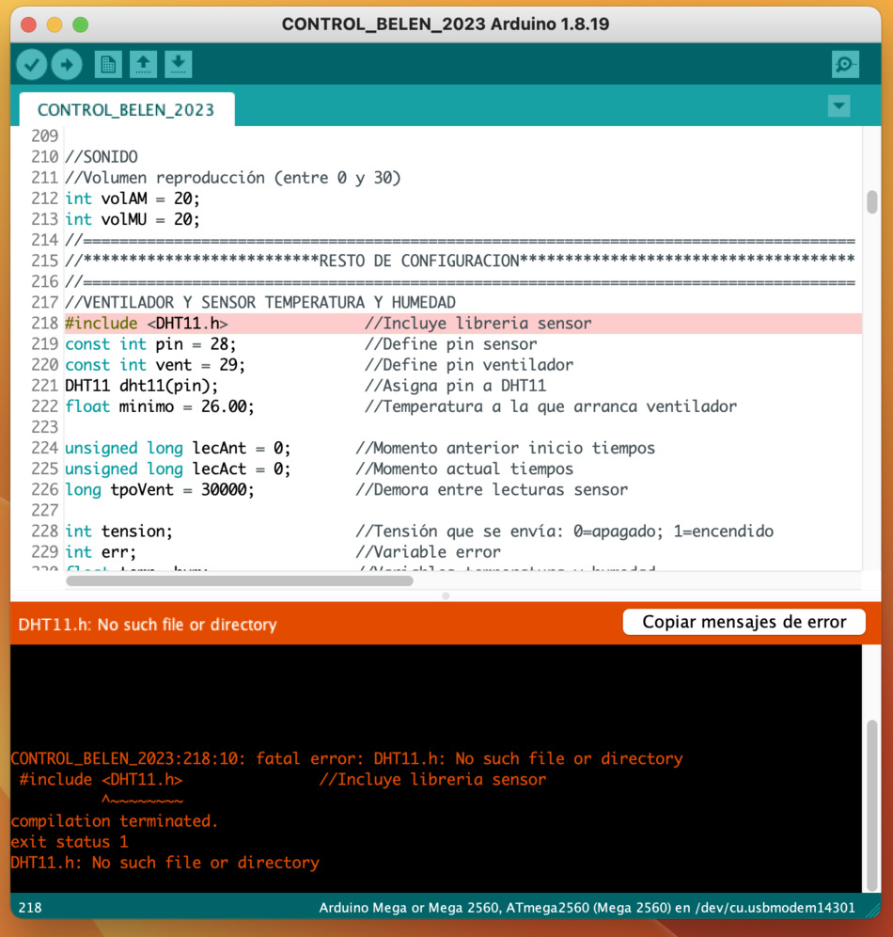Create a new sketch with New icon
The image size is (893, 937).
[108, 65]
